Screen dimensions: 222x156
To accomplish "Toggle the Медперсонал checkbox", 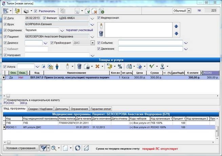I will point(99,18).
